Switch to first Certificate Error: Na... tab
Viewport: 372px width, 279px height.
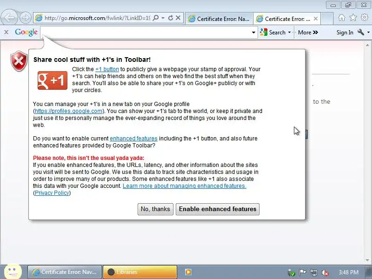219,19
